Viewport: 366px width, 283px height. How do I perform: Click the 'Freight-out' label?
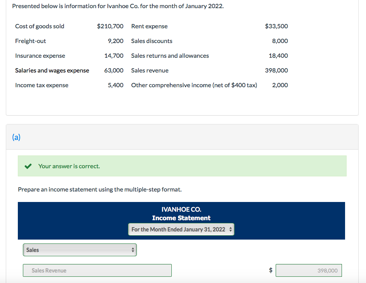click(x=31, y=41)
